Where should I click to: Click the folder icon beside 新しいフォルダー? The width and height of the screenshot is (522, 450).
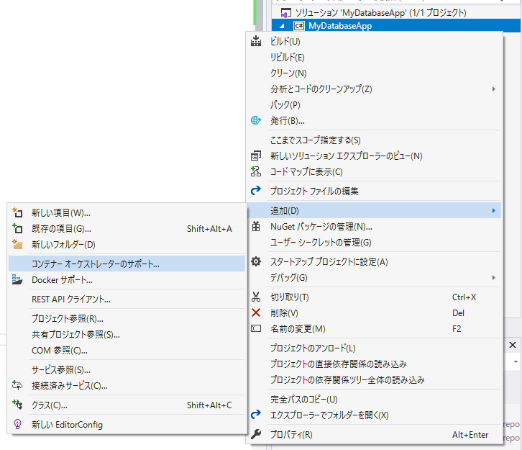pos(17,244)
